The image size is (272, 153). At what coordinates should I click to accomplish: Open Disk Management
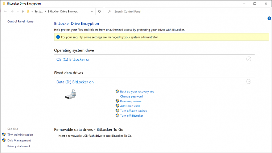19,141
